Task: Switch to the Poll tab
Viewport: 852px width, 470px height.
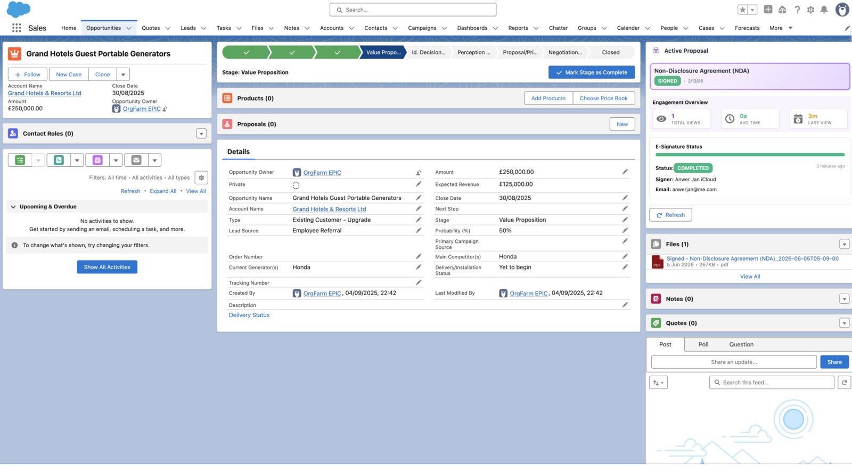Action: [x=703, y=344]
